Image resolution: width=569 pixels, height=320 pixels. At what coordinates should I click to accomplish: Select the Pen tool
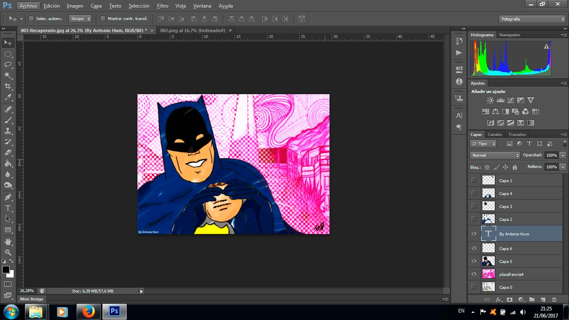point(8,197)
